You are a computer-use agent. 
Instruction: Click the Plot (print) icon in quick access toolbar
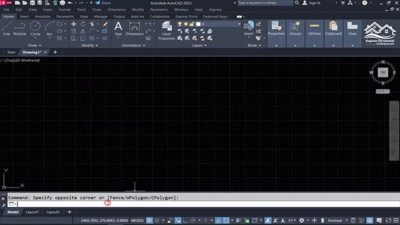point(62,2)
